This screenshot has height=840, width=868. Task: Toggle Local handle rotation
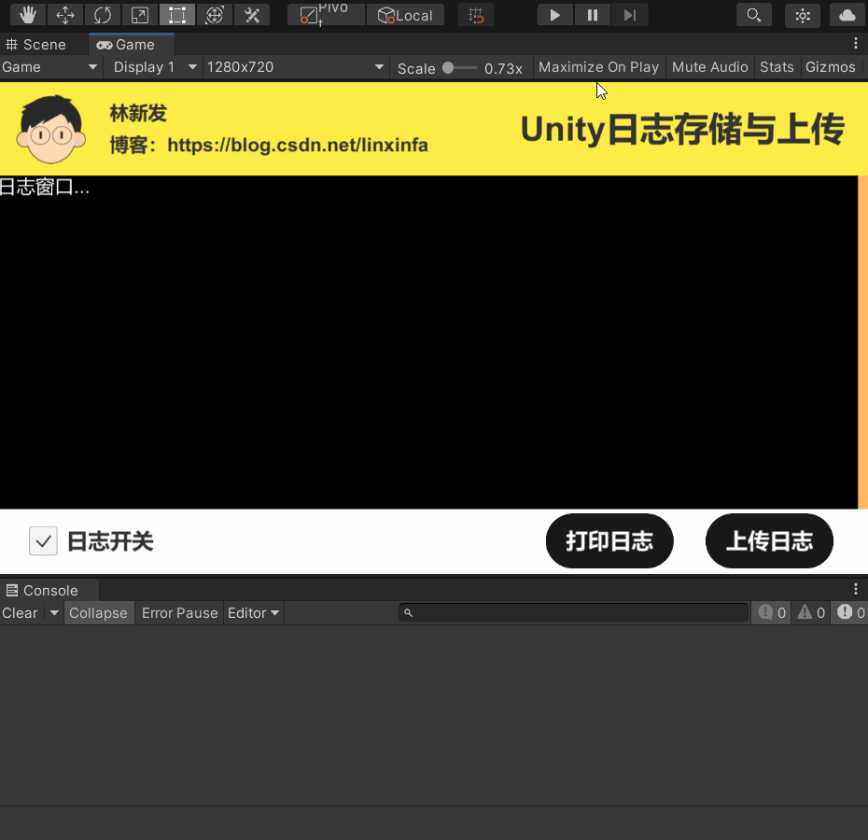click(x=405, y=15)
